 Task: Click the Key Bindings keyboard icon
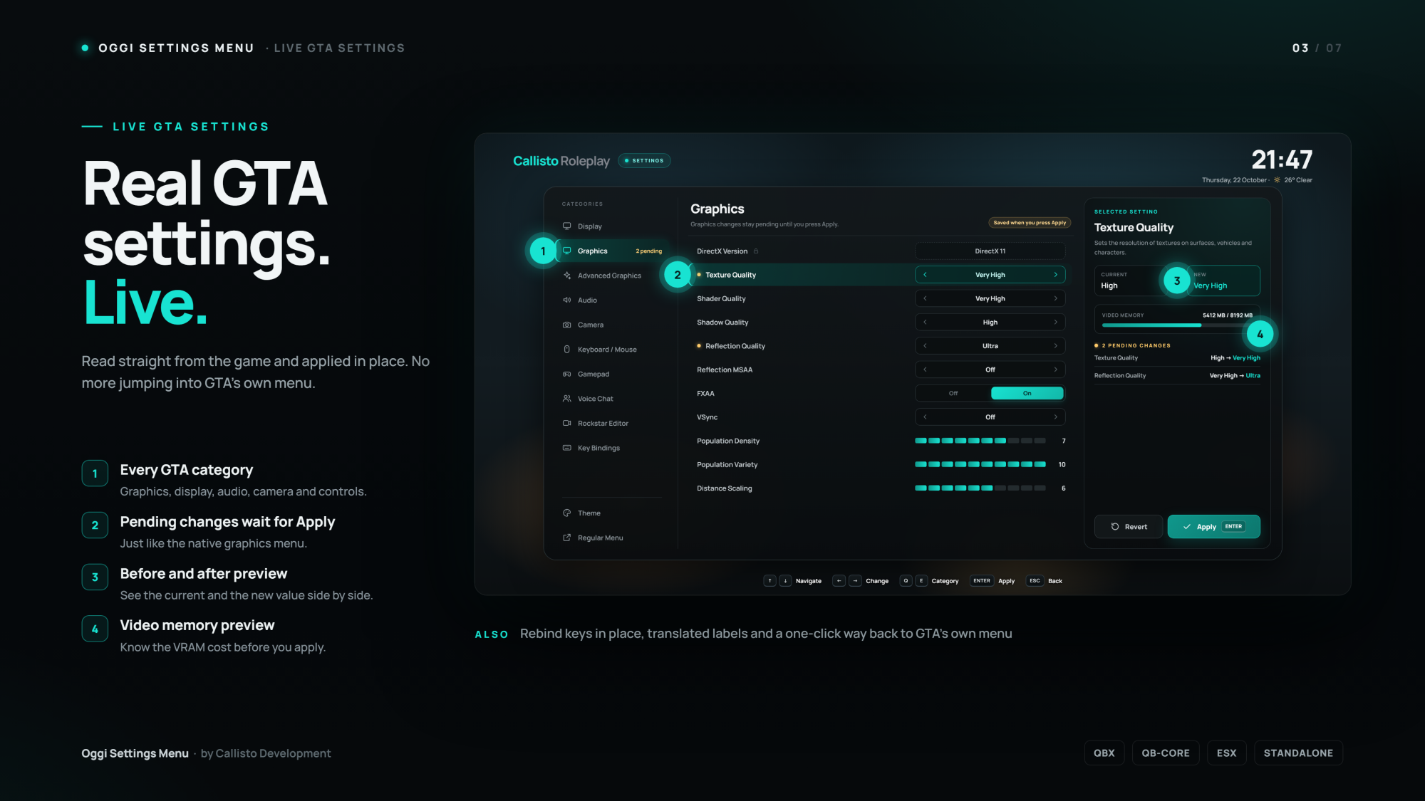567,448
